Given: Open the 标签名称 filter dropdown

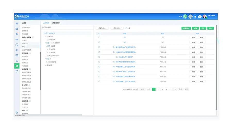Looking at the screenshot, I should coord(117,28).
